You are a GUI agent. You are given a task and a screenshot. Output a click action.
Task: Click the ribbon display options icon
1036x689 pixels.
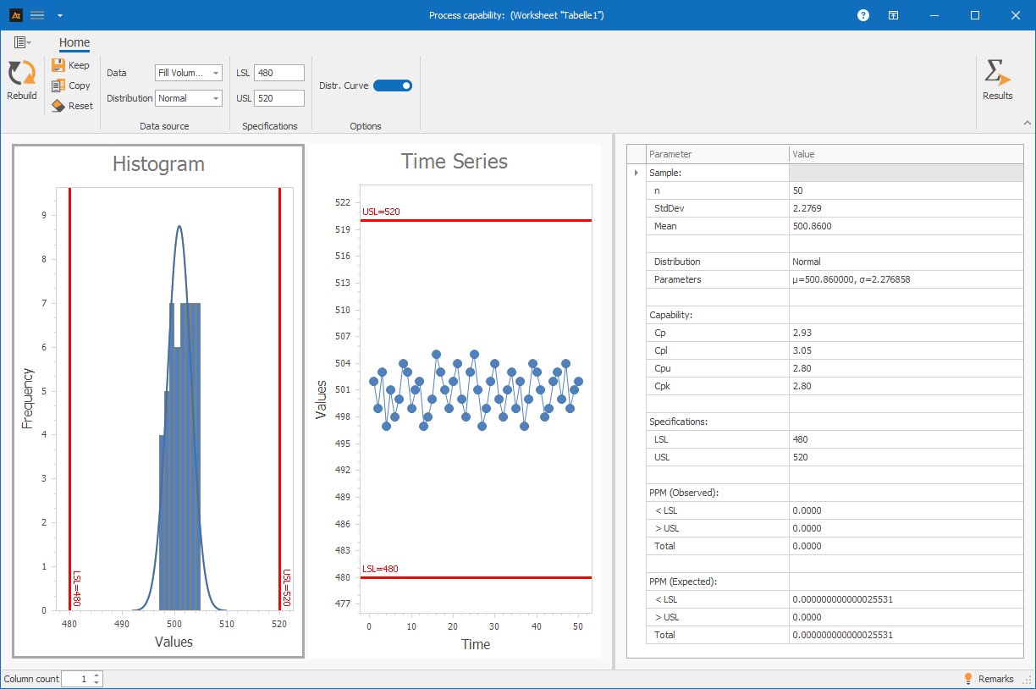click(893, 15)
